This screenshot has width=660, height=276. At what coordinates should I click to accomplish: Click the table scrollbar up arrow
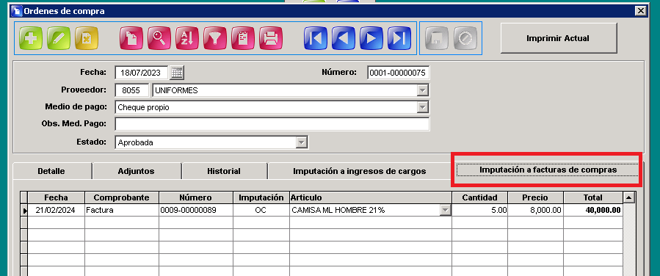[x=629, y=197]
